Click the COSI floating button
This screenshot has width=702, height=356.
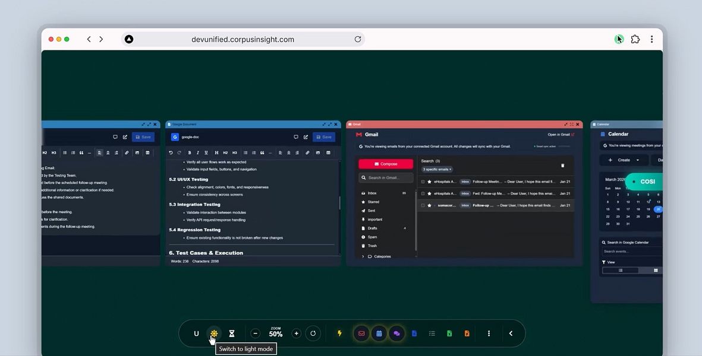(x=644, y=182)
